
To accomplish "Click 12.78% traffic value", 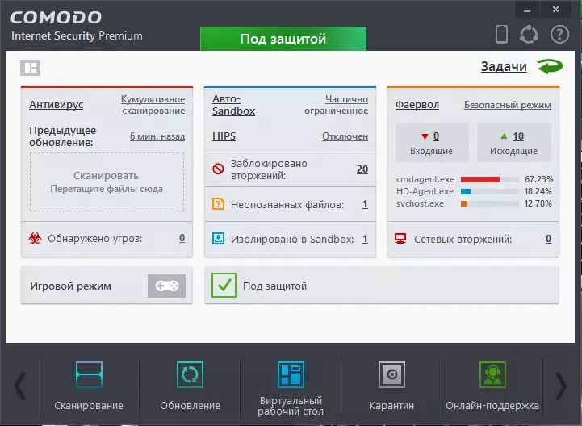I will [x=538, y=203].
